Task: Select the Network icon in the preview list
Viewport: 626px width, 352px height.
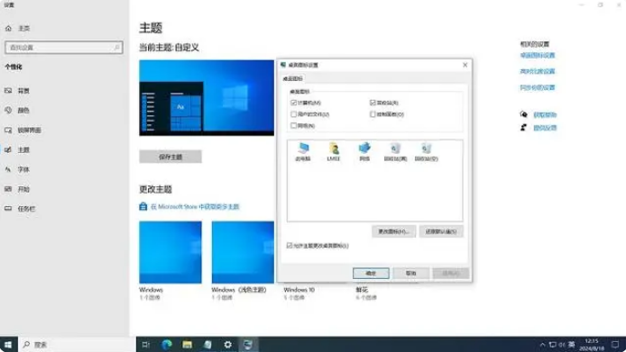Action: point(364,151)
